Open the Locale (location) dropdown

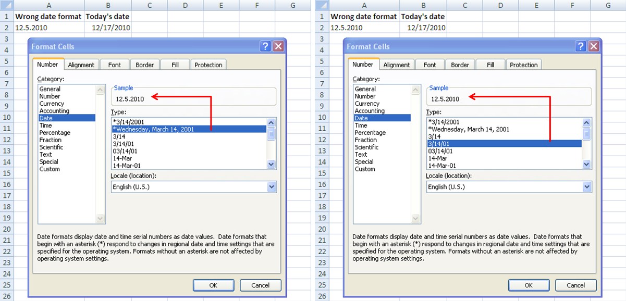[270, 187]
